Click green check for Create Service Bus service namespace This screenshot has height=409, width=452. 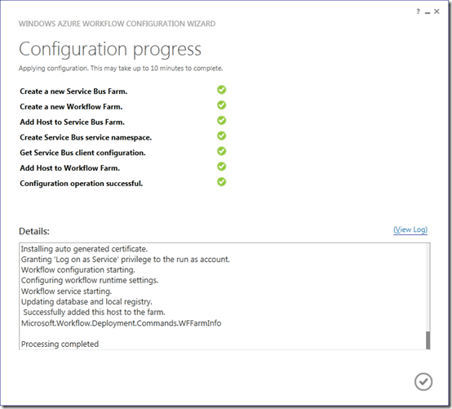[x=221, y=136]
